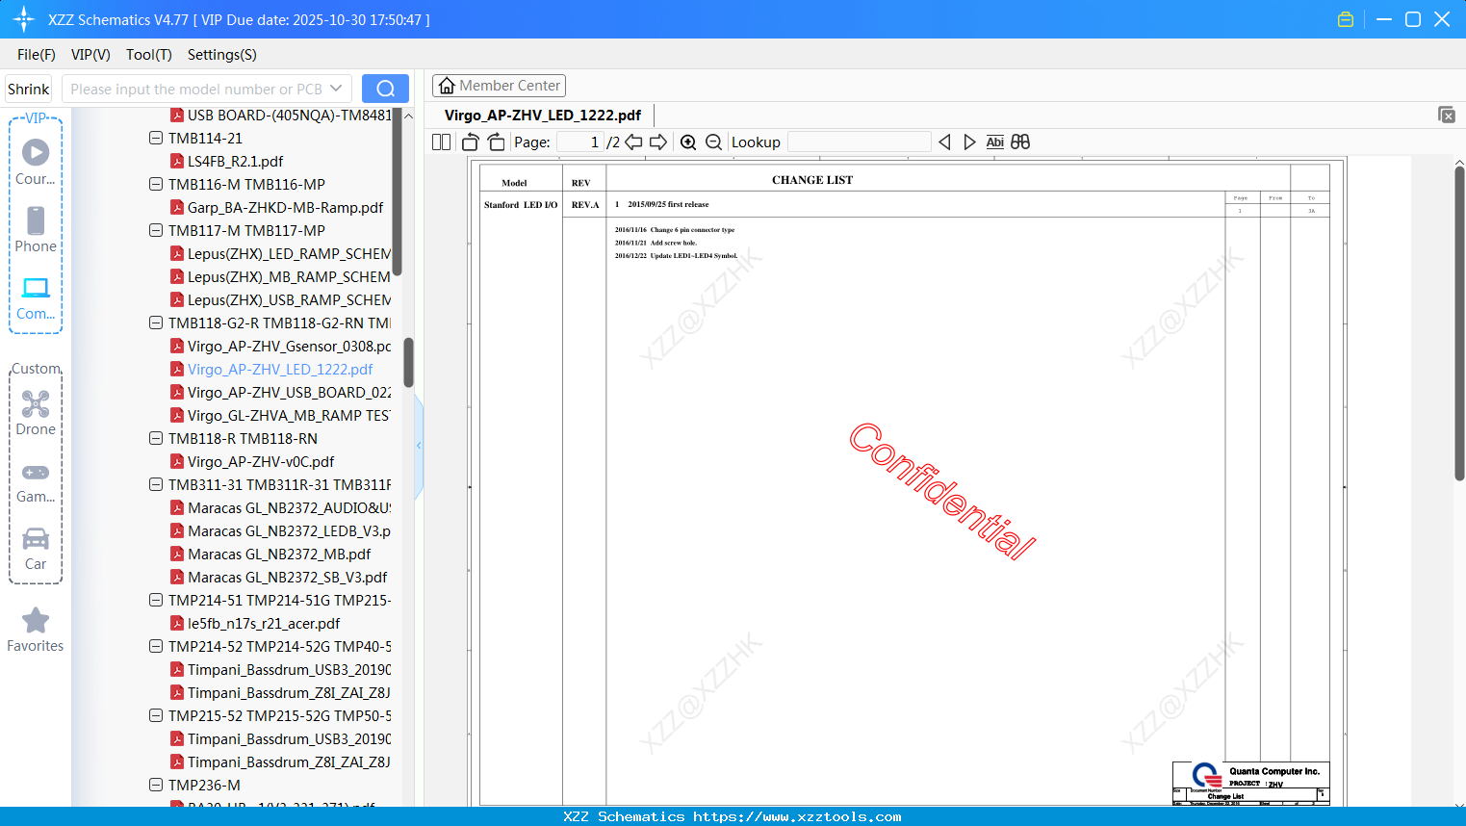Collapse the TMP215-52 tree node

(x=156, y=716)
